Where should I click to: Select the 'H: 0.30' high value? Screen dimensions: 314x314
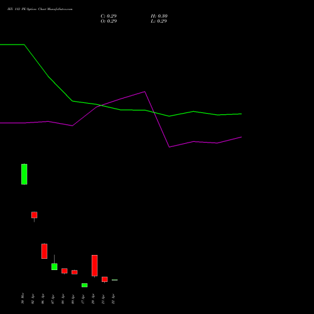click(x=159, y=16)
